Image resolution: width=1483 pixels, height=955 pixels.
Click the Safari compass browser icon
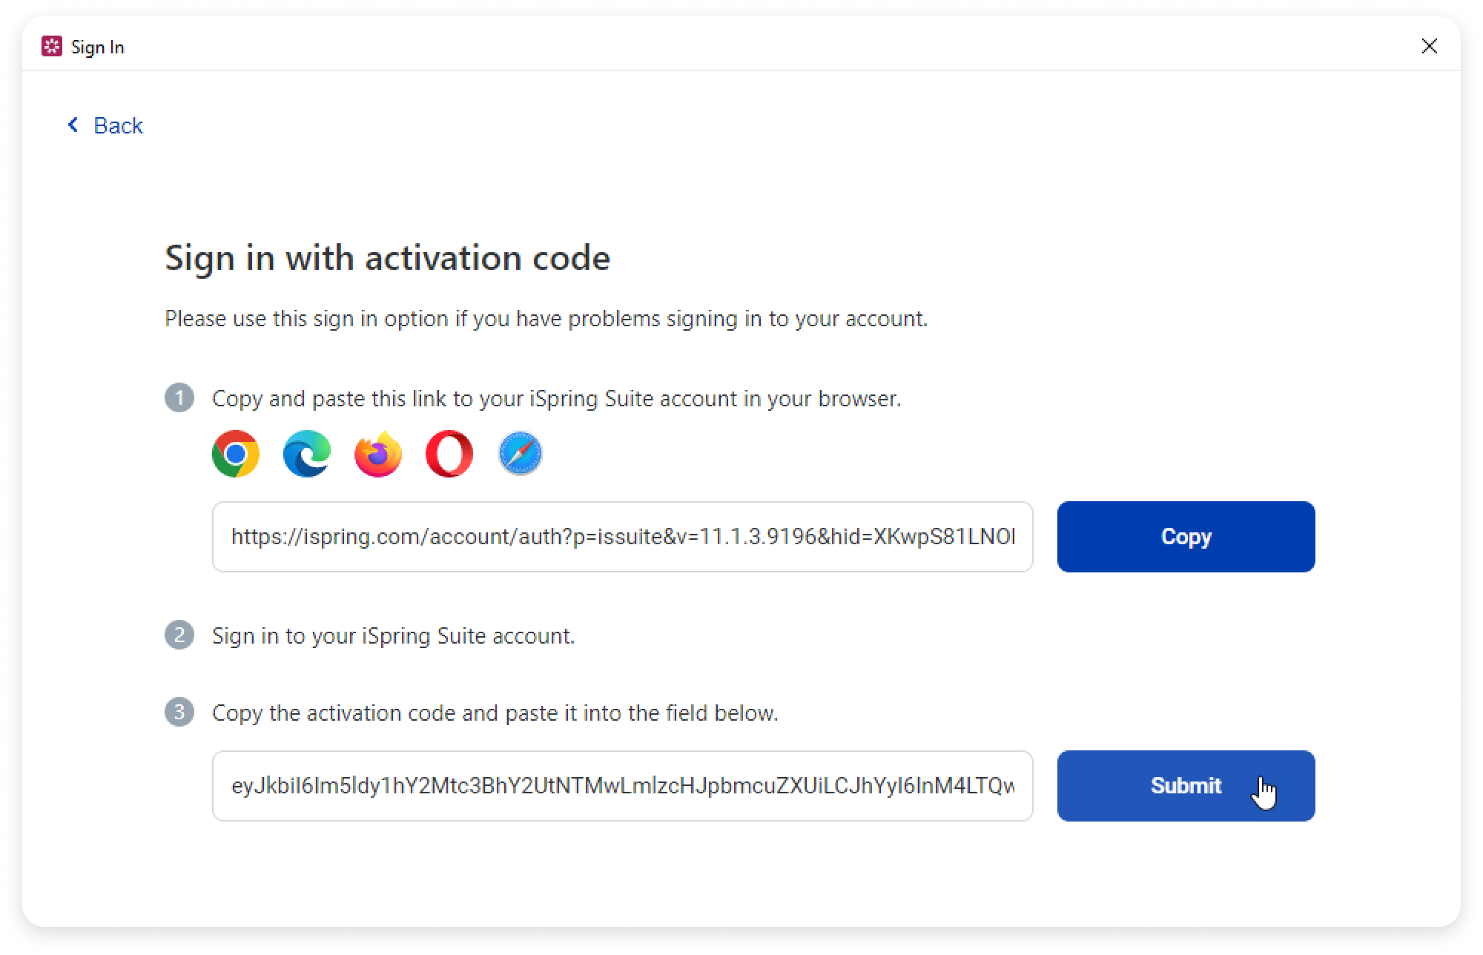pyautogui.click(x=521, y=454)
